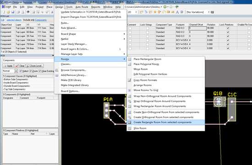The image size is (252, 165).
Task: Click icon beside Create Non-Orthogonal Room
Action: (x=130, y=112)
